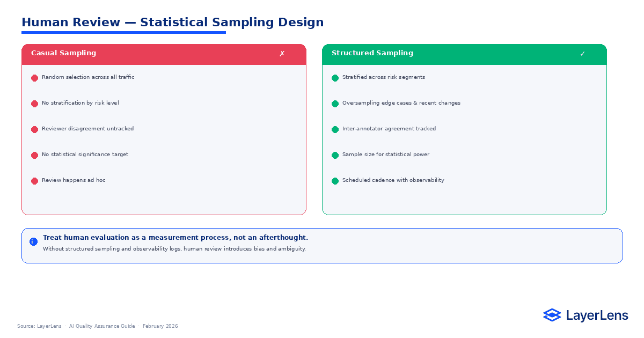Click text No stratification by risk level
The width and height of the screenshot is (644, 338).
(80, 103)
